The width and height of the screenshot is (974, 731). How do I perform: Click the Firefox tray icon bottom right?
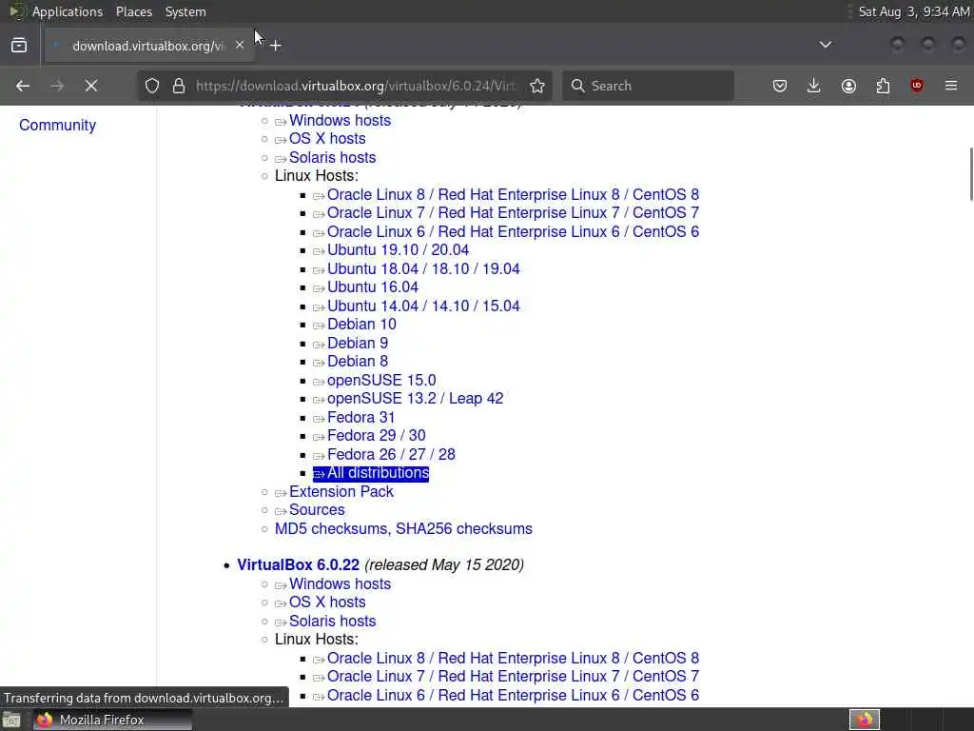click(865, 720)
